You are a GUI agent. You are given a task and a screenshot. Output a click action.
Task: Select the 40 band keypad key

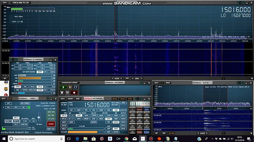[146, 120]
